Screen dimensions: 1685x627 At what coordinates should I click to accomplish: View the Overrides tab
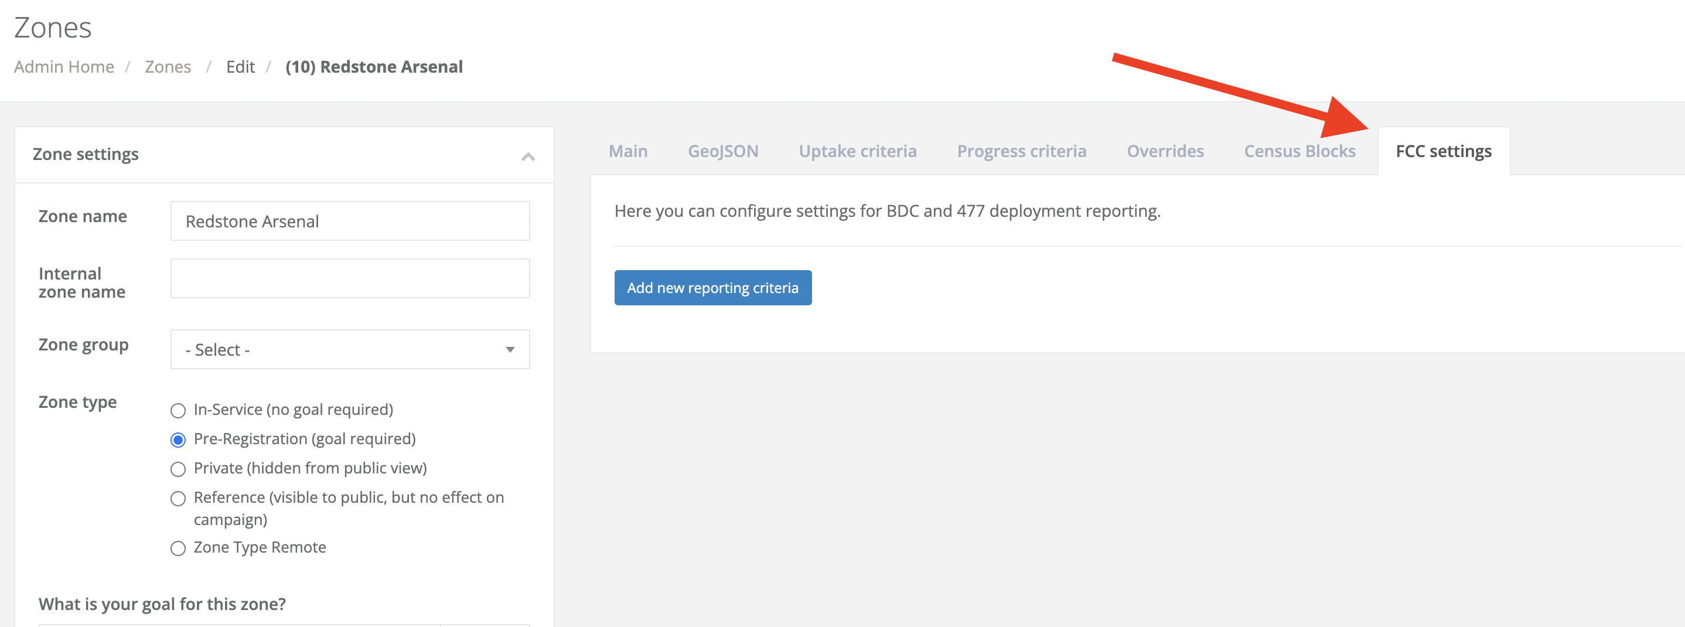coord(1165,151)
